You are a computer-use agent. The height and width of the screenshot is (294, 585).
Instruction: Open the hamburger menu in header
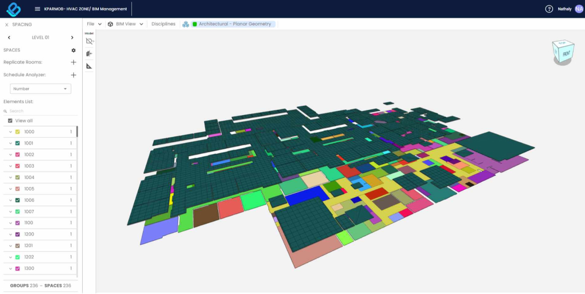coord(38,9)
